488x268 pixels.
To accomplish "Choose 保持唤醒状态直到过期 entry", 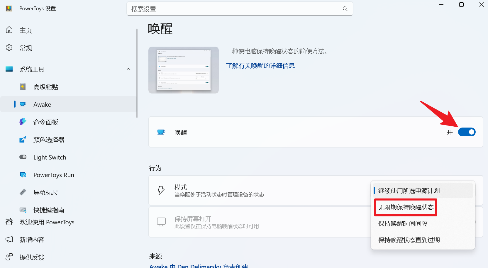I will [409, 240].
